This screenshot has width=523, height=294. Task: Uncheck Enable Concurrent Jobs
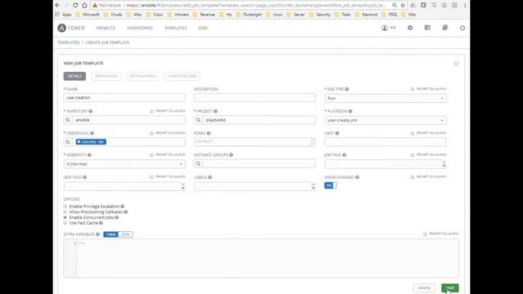point(65,217)
